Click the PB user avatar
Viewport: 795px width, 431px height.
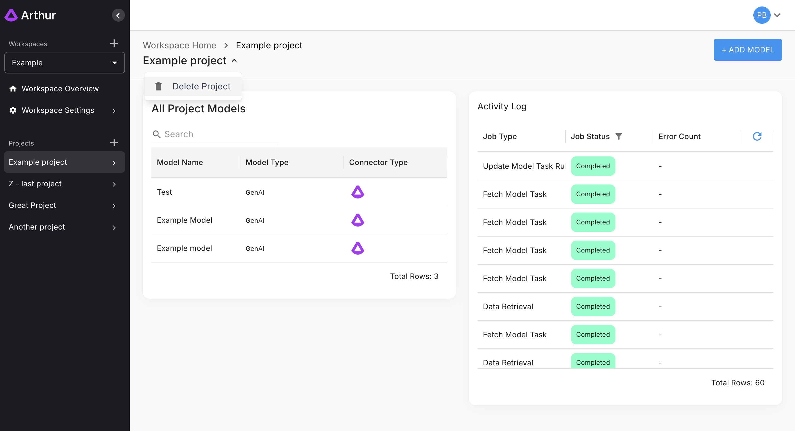761,15
